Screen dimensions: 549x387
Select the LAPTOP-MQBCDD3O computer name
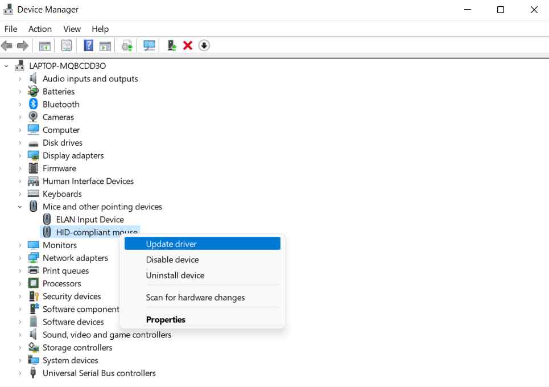[x=67, y=66]
